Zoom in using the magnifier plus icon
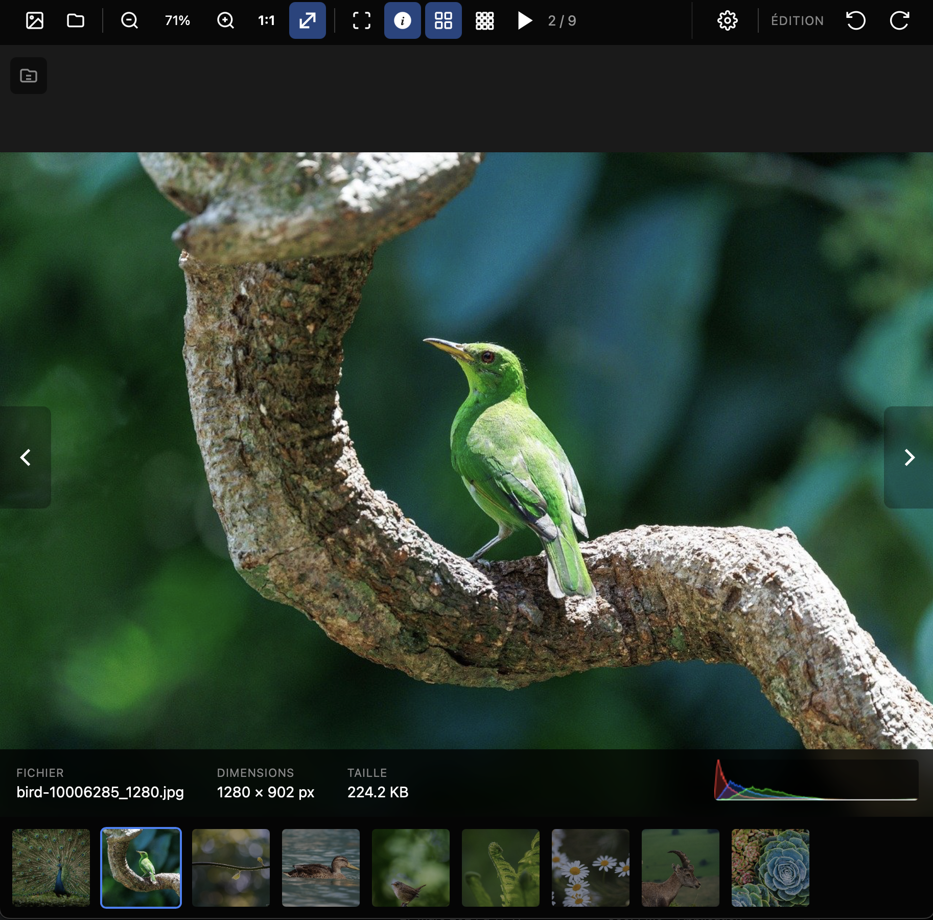The image size is (933, 920). (x=225, y=20)
